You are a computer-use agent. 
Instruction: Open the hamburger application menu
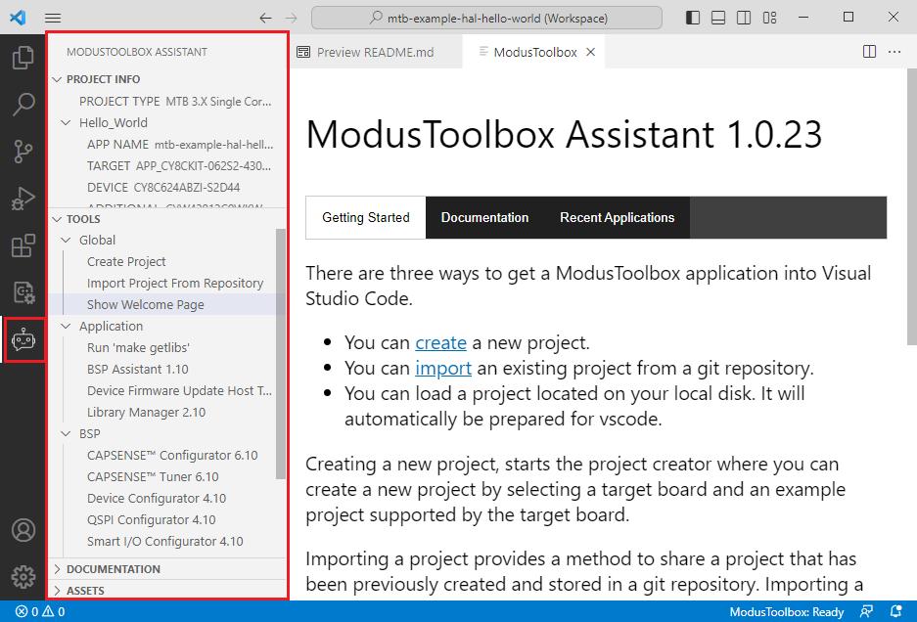pos(53,19)
